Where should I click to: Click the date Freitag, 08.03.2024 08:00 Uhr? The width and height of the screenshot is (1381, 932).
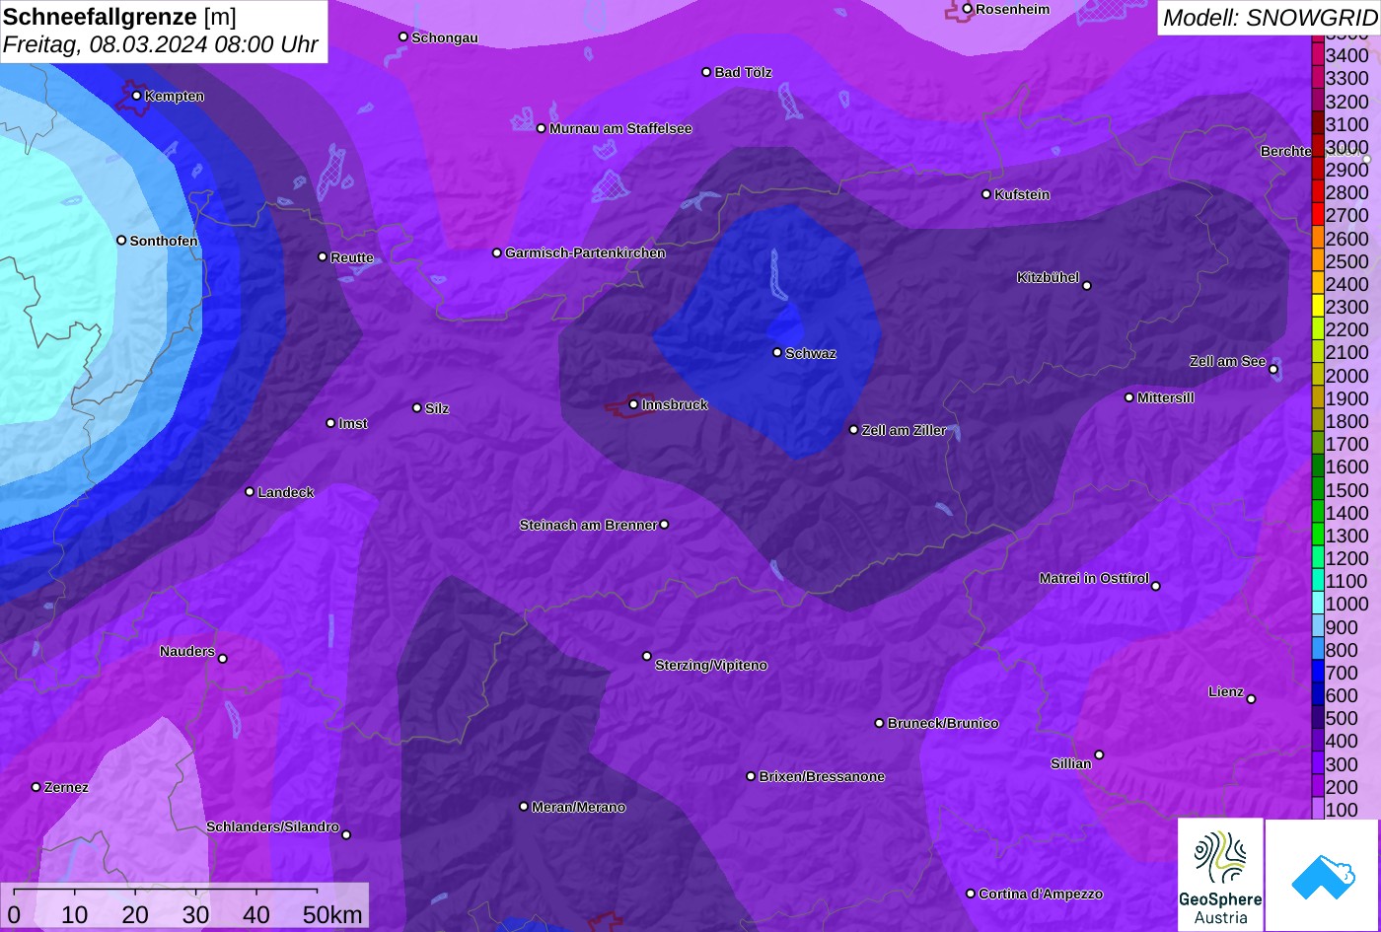pyautogui.click(x=161, y=44)
